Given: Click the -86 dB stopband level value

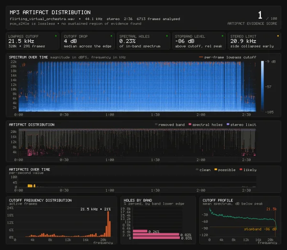Looking at the screenshot, I should pos(185,41).
